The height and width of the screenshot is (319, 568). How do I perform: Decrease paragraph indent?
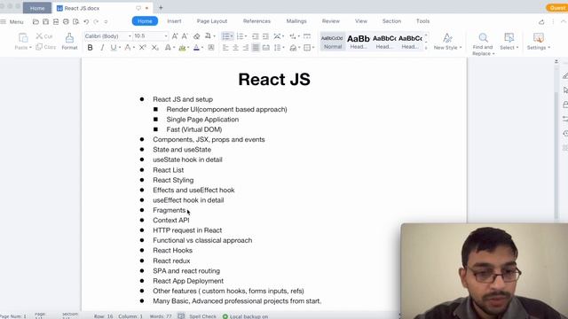pos(256,36)
